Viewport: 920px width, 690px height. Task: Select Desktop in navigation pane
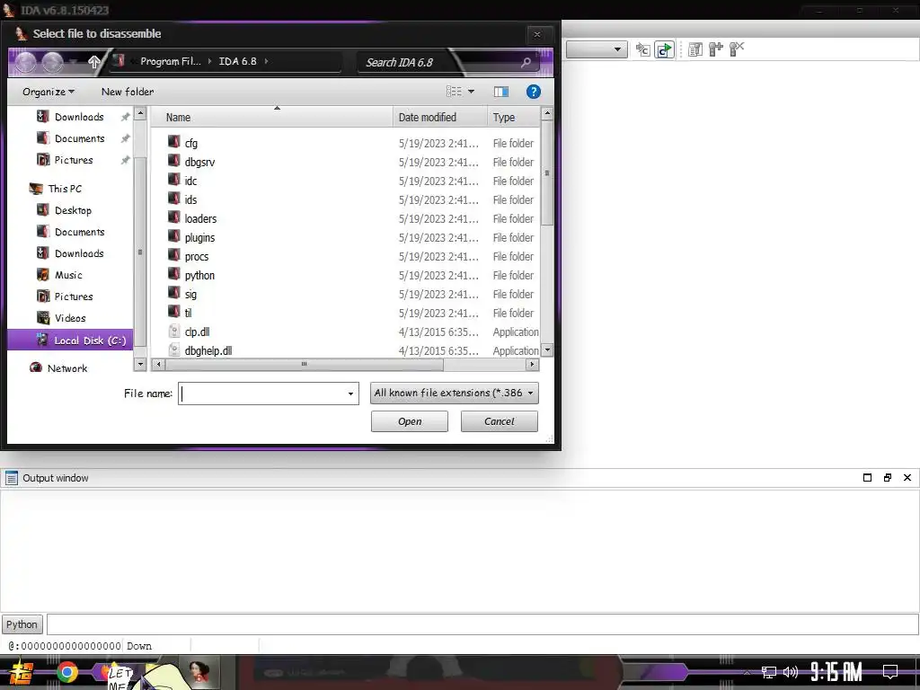[x=73, y=210]
